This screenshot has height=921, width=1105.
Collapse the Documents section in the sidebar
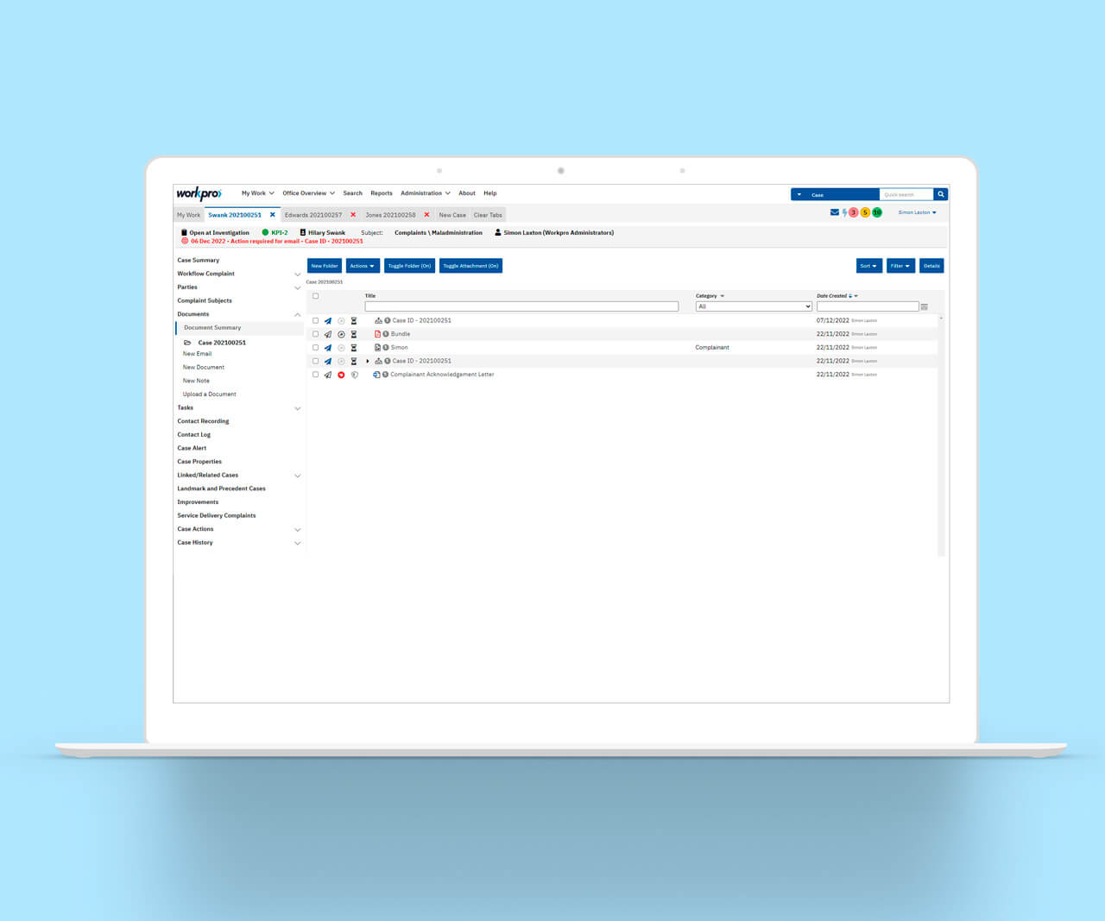point(298,314)
